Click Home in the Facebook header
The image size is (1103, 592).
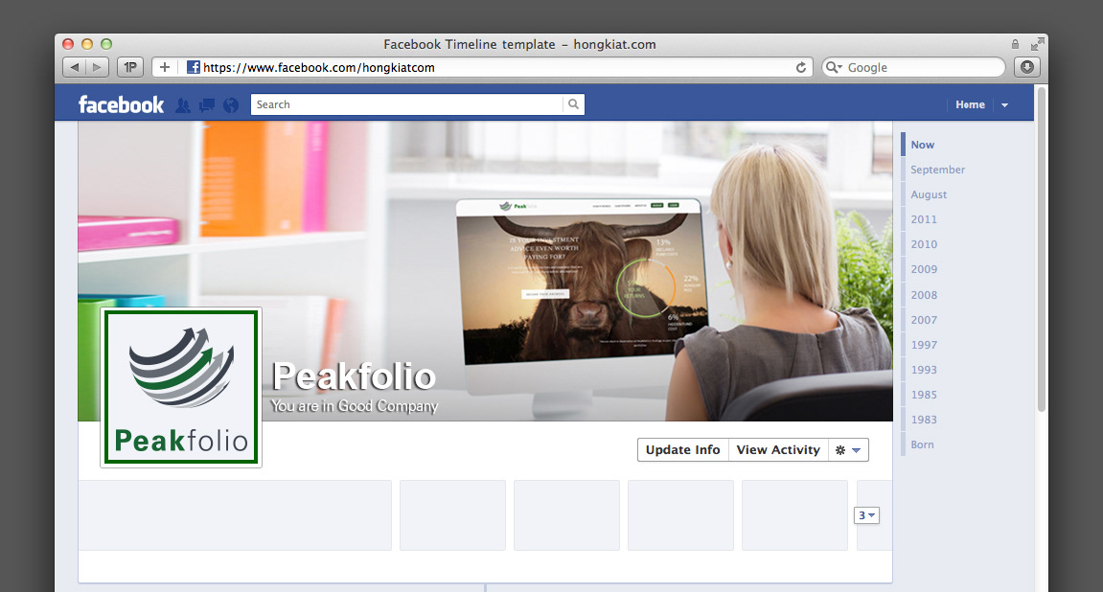[970, 104]
